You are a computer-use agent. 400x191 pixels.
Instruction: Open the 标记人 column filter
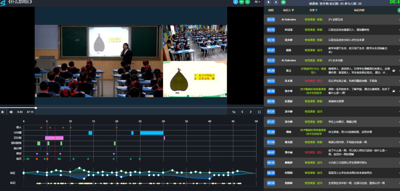(x=293, y=10)
